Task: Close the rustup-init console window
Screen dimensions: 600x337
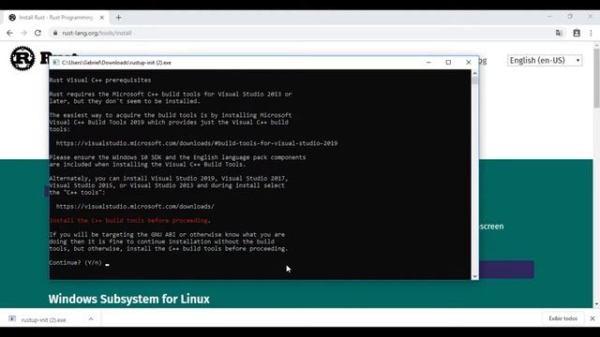Action: (x=469, y=63)
